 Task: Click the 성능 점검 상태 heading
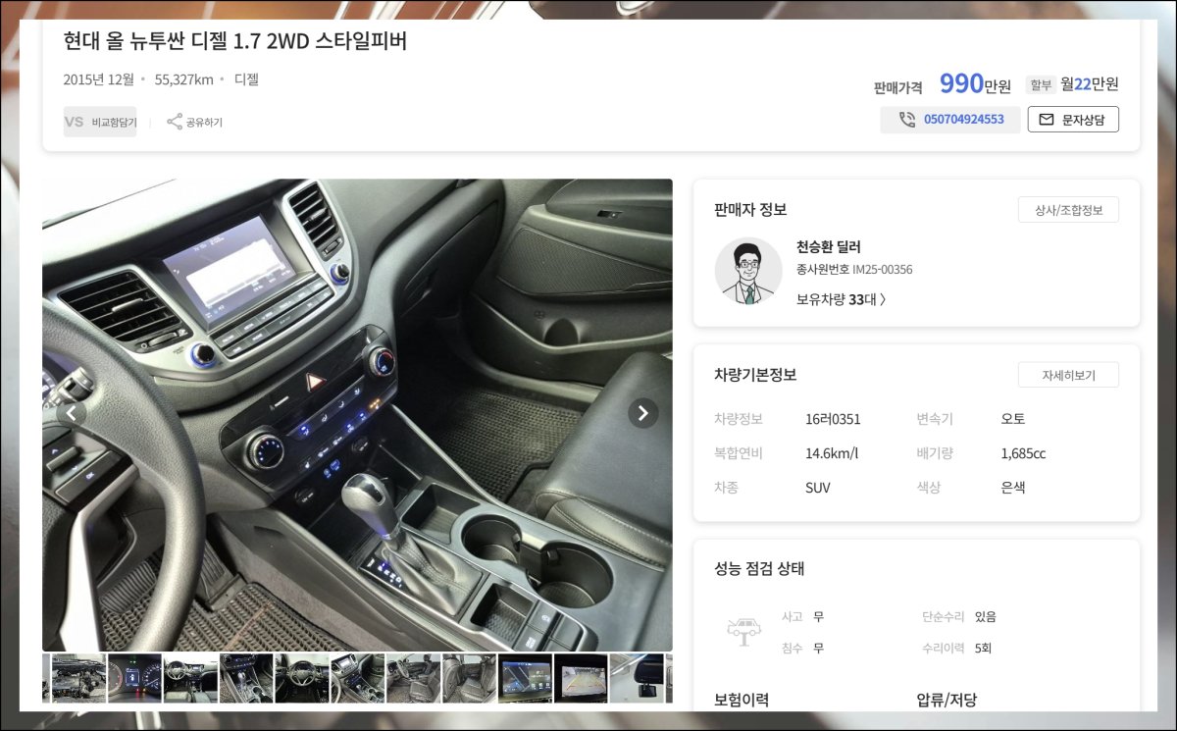pos(759,569)
